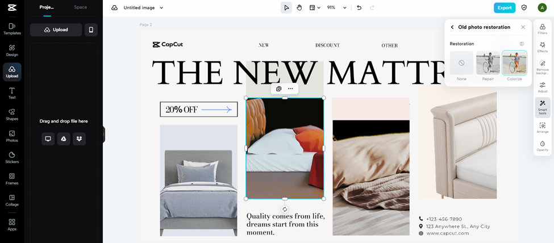Image resolution: width=554 pixels, height=243 pixels.
Task: Click the cloud save status icon
Action: click(x=114, y=8)
